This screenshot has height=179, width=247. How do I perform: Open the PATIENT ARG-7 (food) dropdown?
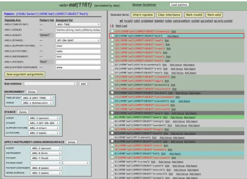point(46,158)
